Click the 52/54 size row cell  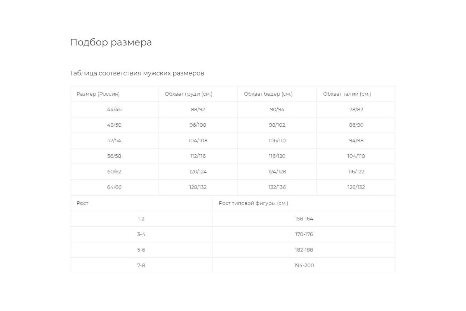tap(114, 141)
